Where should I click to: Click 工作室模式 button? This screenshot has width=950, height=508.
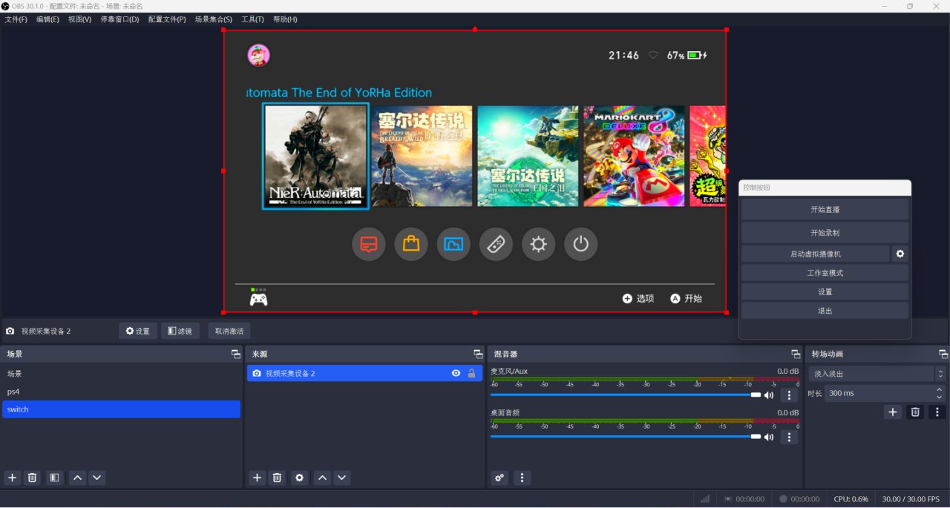point(825,273)
